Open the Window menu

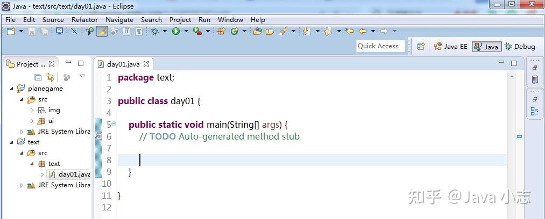(x=230, y=20)
